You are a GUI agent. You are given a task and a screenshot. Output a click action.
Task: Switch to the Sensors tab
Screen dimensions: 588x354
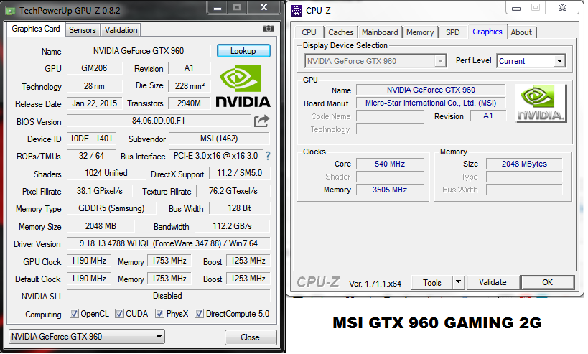click(82, 30)
